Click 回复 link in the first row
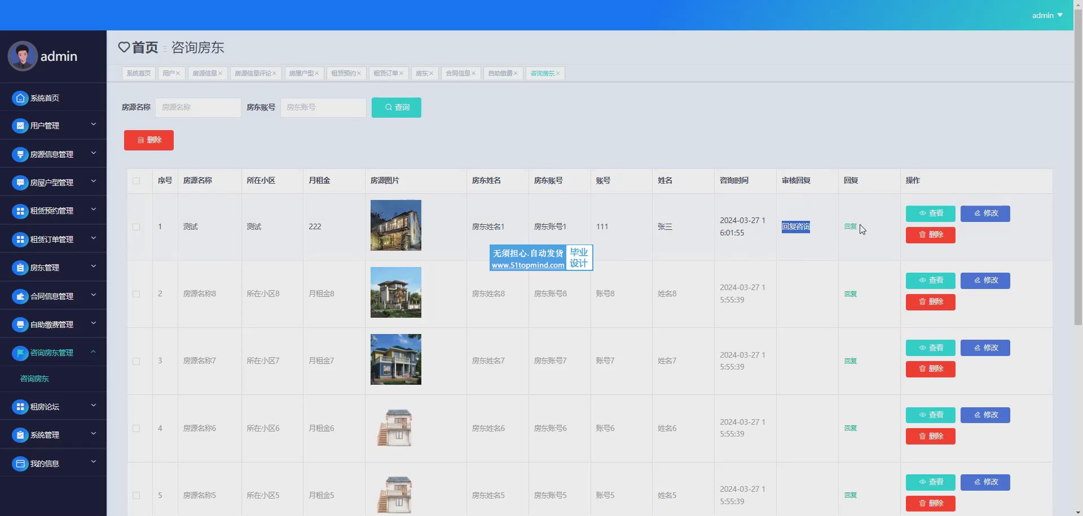The height and width of the screenshot is (516, 1083). (850, 226)
